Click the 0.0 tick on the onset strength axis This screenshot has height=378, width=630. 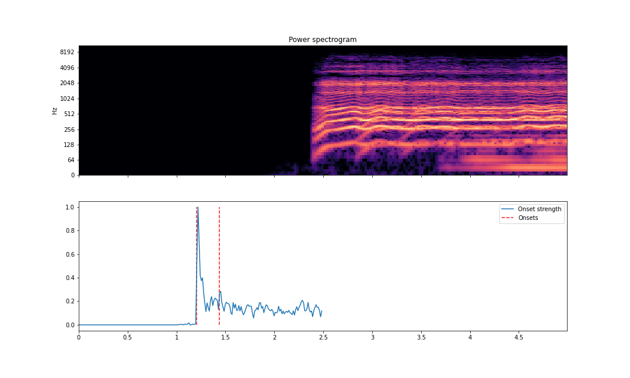[x=71, y=324]
